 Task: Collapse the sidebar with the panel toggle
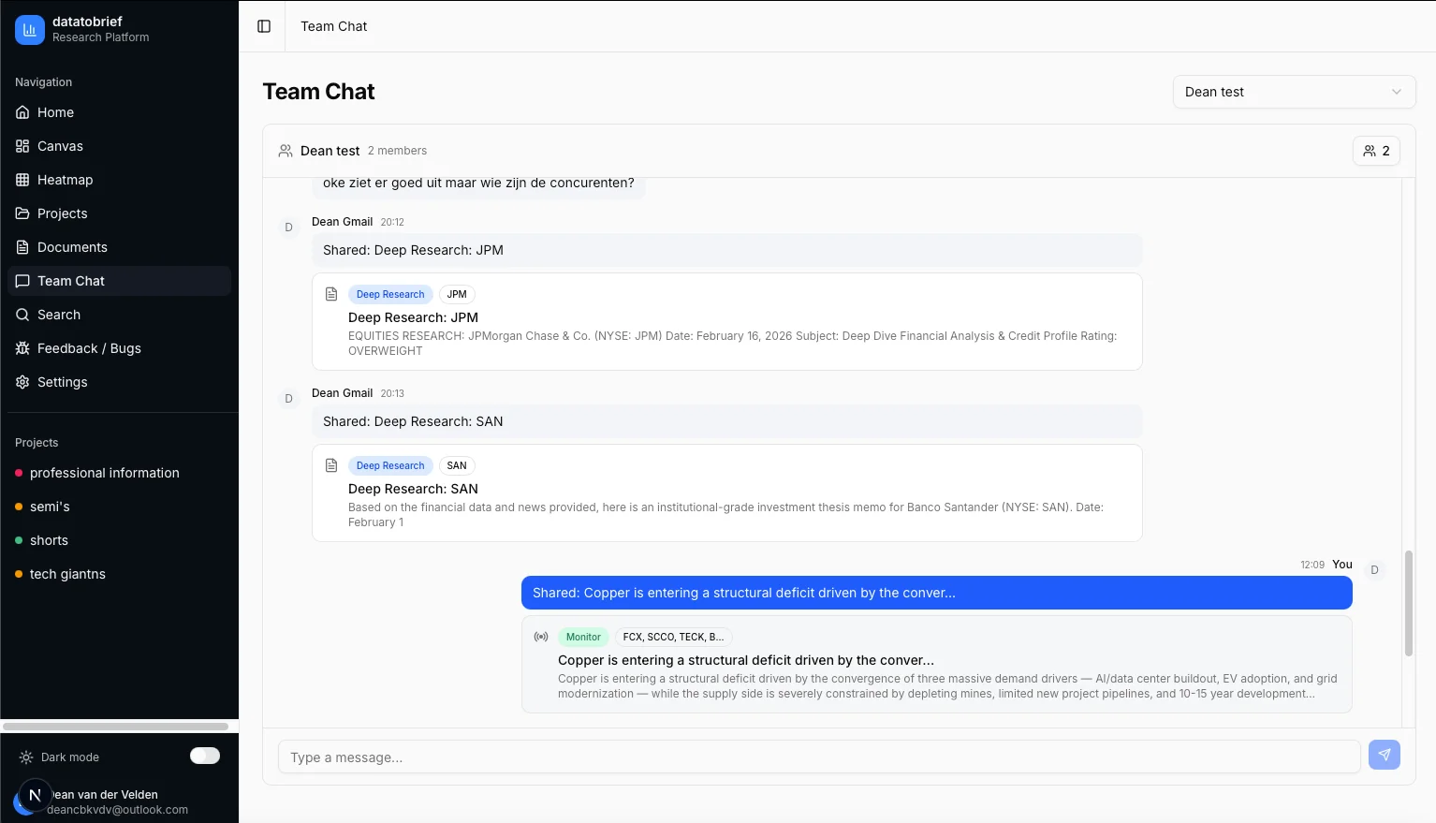[x=262, y=26]
